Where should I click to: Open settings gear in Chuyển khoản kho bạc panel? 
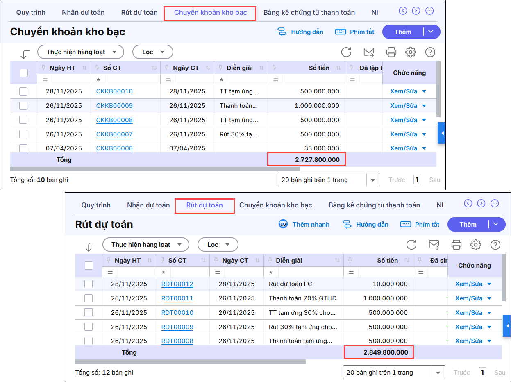pos(410,52)
